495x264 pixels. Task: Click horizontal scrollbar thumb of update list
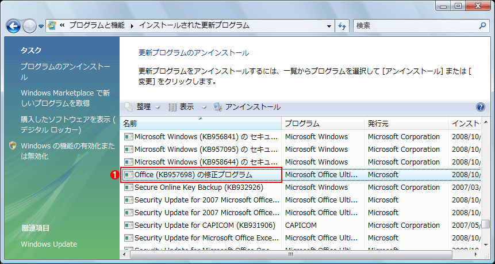291,254
